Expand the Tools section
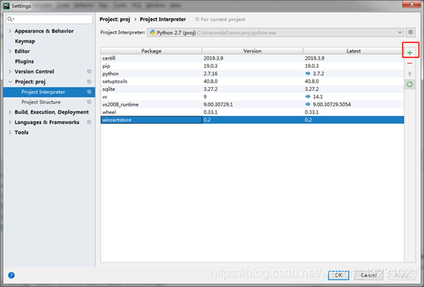424x287 pixels. click(x=10, y=132)
